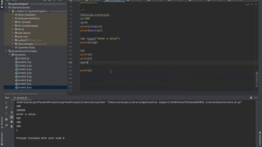This screenshot has width=262, height=147.
Task: Expand the lib-dynload folder
Action: (12, 22)
